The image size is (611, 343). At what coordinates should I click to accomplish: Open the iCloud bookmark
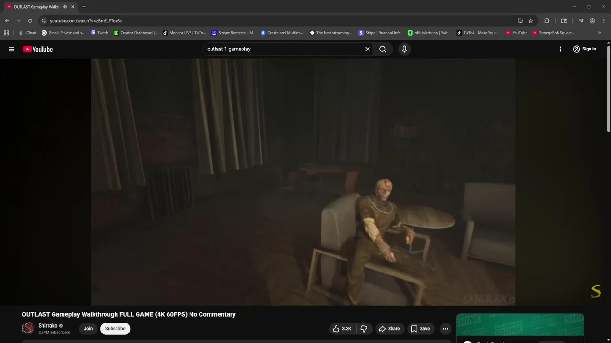27,33
